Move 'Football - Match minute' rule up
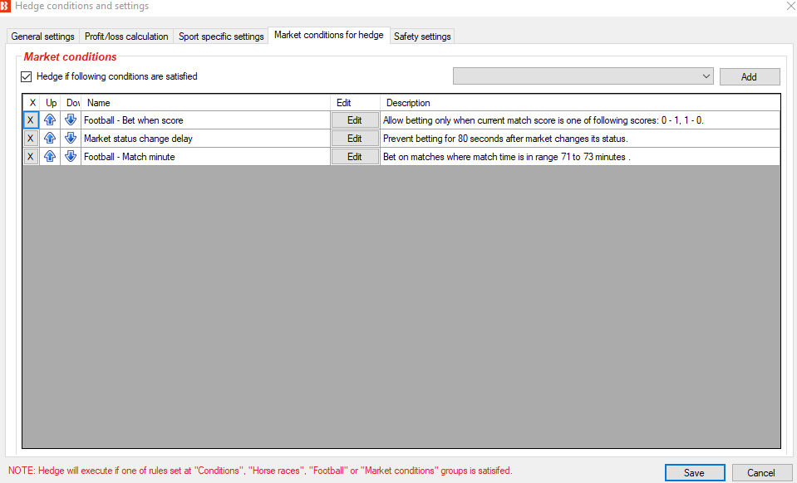The height and width of the screenshot is (483, 797). 50,157
